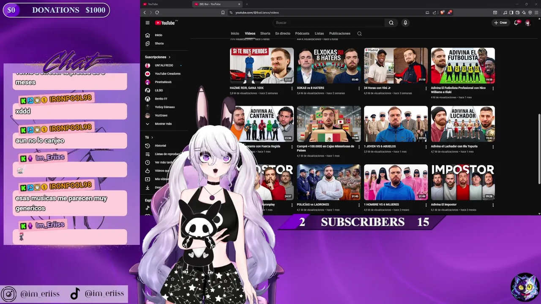
Task: Open the Listas tab
Action: coord(319,33)
